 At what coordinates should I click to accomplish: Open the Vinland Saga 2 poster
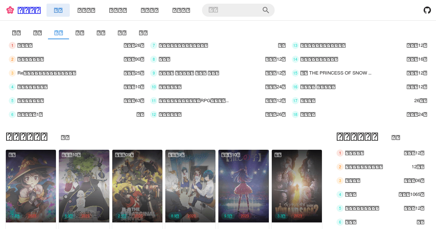coord(297,185)
